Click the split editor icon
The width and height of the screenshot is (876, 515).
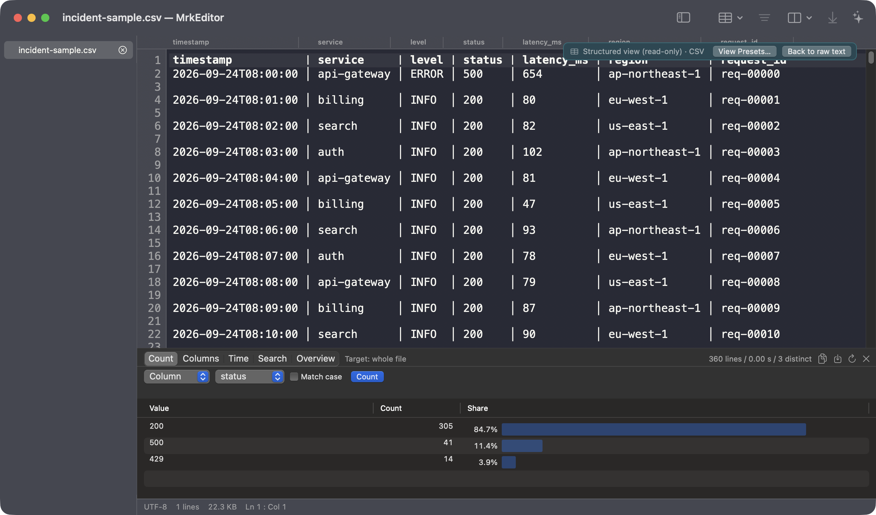pyautogui.click(x=794, y=17)
